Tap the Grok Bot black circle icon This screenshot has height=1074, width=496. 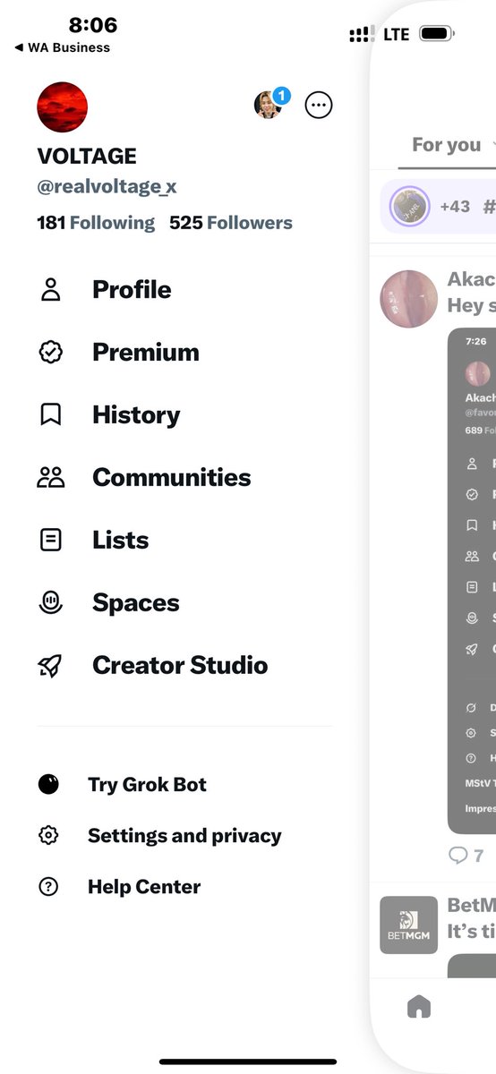(x=48, y=785)
